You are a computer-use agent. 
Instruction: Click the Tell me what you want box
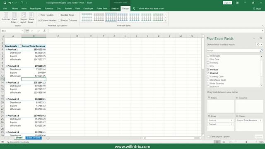150,8
